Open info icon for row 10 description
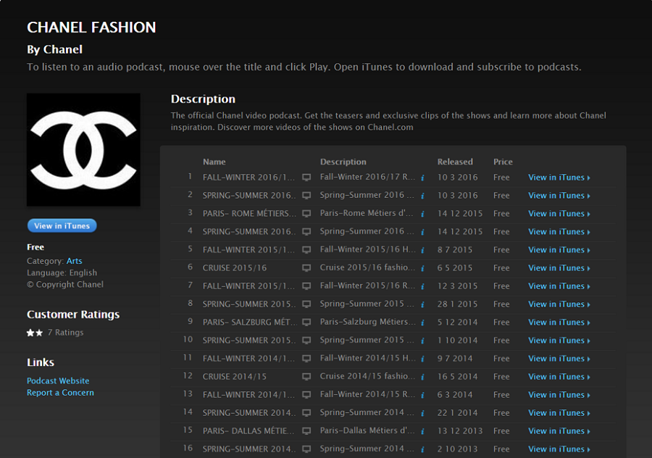 [422, 341]
